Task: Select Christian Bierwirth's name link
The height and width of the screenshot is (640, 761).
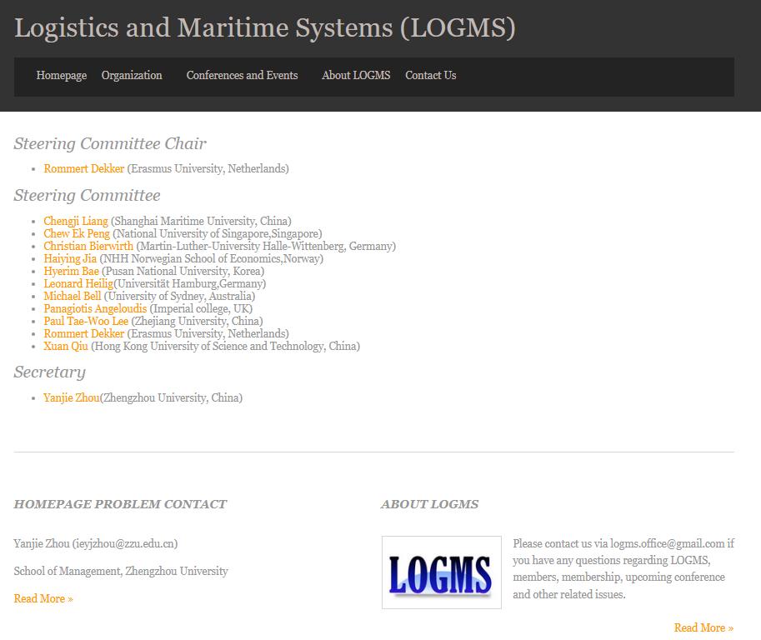Action: pyautogui.click(x=88, y=247)
